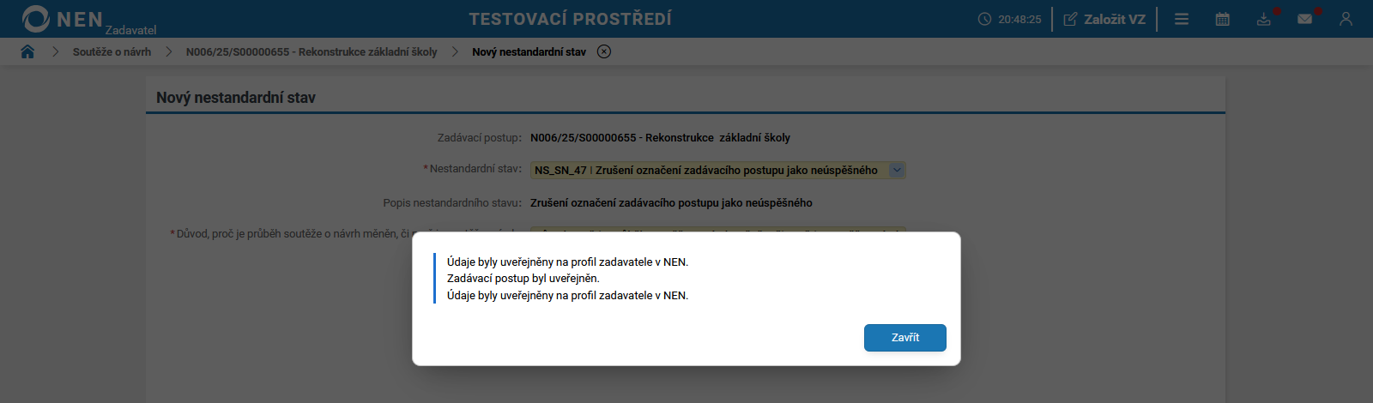Screen dimensions: 1373x403
Task: Click the clock icon beside the time
Action: [984, 19]
